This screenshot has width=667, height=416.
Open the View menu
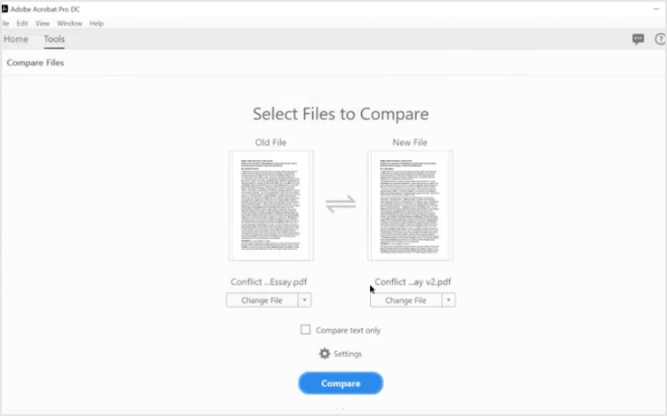43,23
